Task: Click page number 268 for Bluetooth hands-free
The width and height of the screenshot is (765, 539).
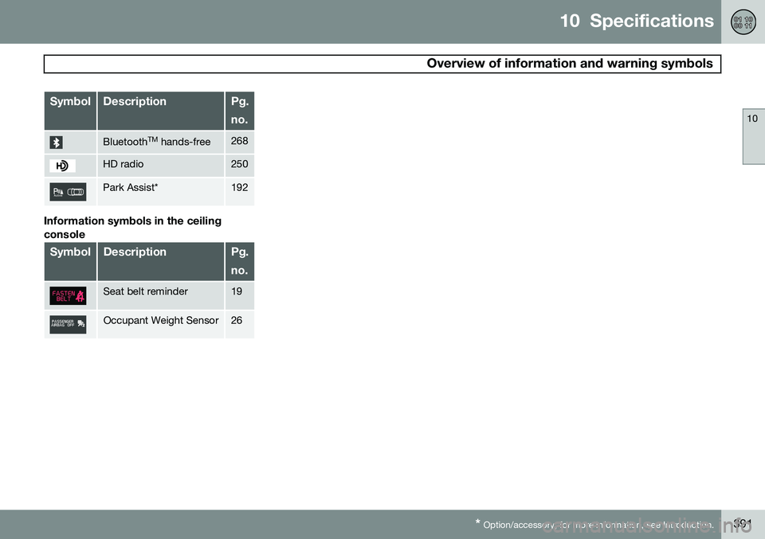Action: coord(240,141)
